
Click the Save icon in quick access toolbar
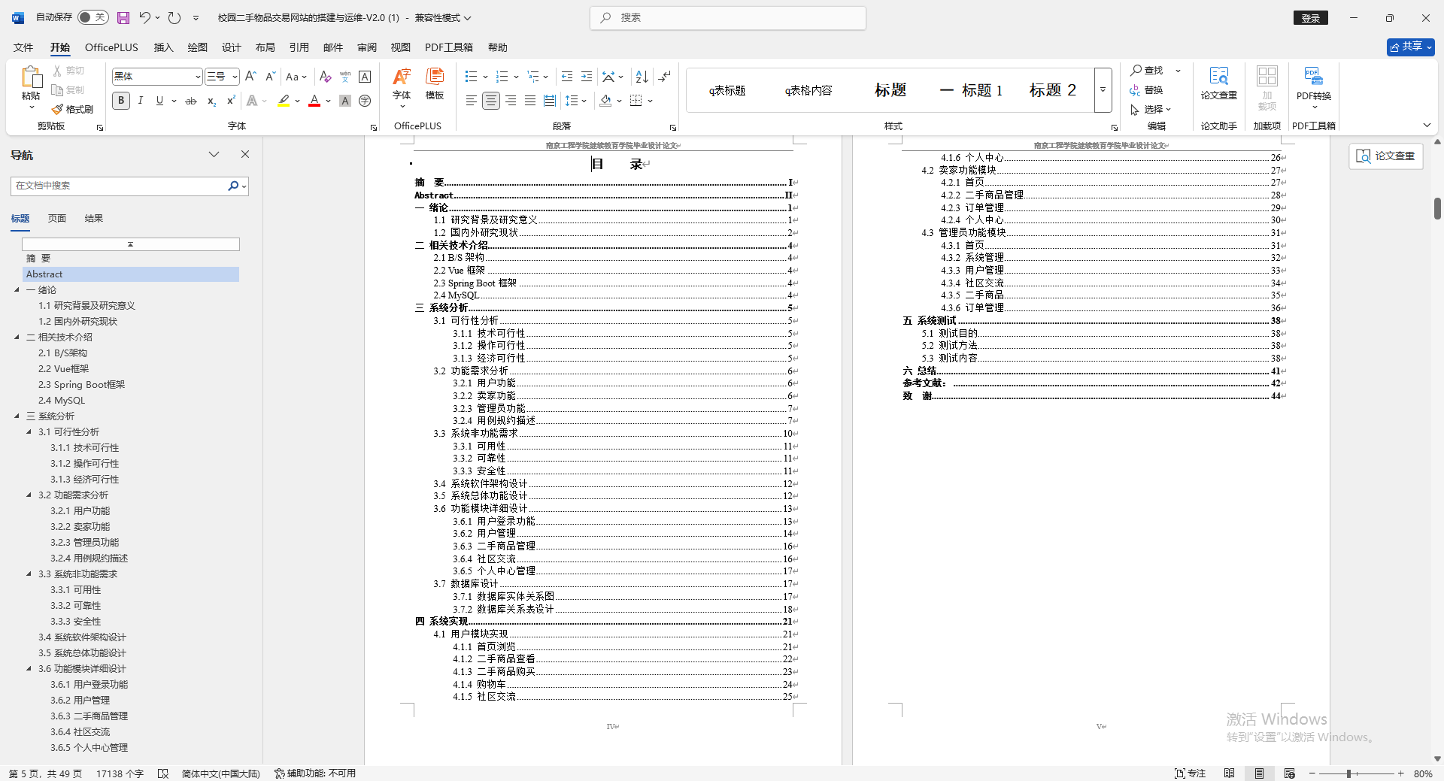[123, 17]
